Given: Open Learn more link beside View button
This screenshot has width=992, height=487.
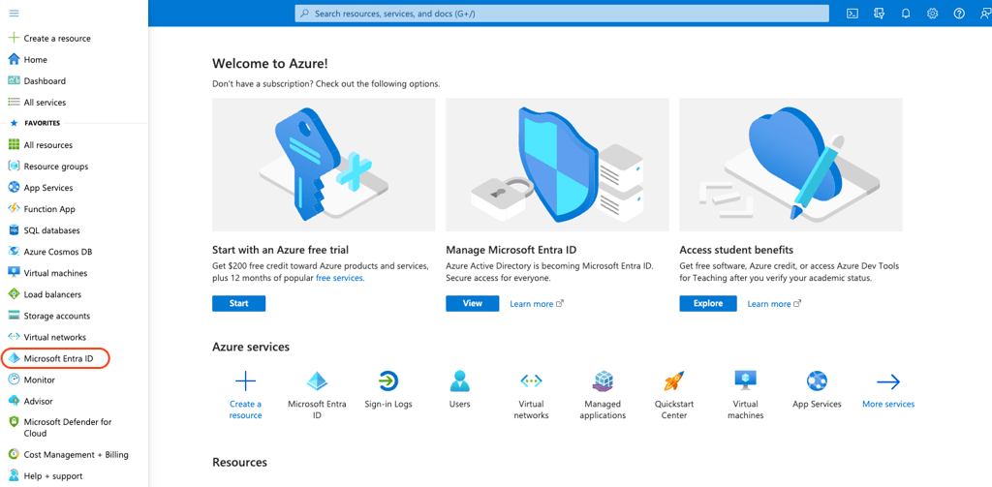Looking at the screenshot, I should (x=537, y=304).
